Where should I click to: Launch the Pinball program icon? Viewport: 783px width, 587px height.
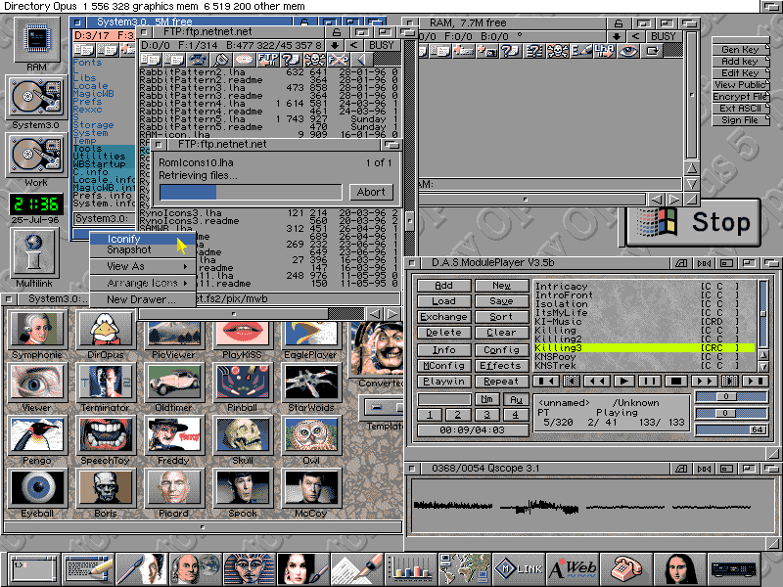[241, 381]
